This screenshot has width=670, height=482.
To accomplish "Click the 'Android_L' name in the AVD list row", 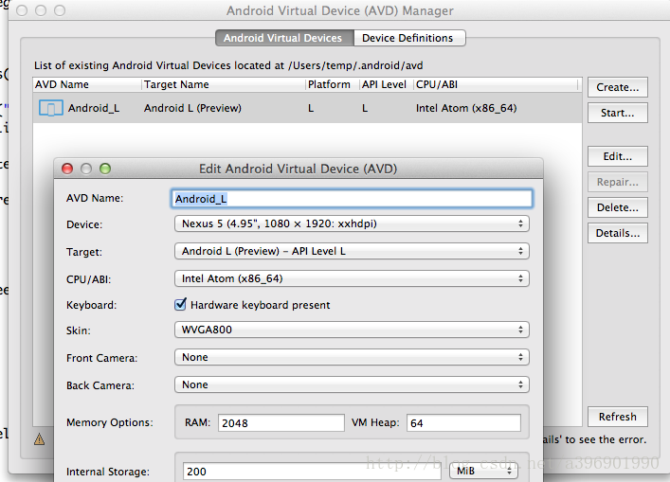I will pos(94,108).
